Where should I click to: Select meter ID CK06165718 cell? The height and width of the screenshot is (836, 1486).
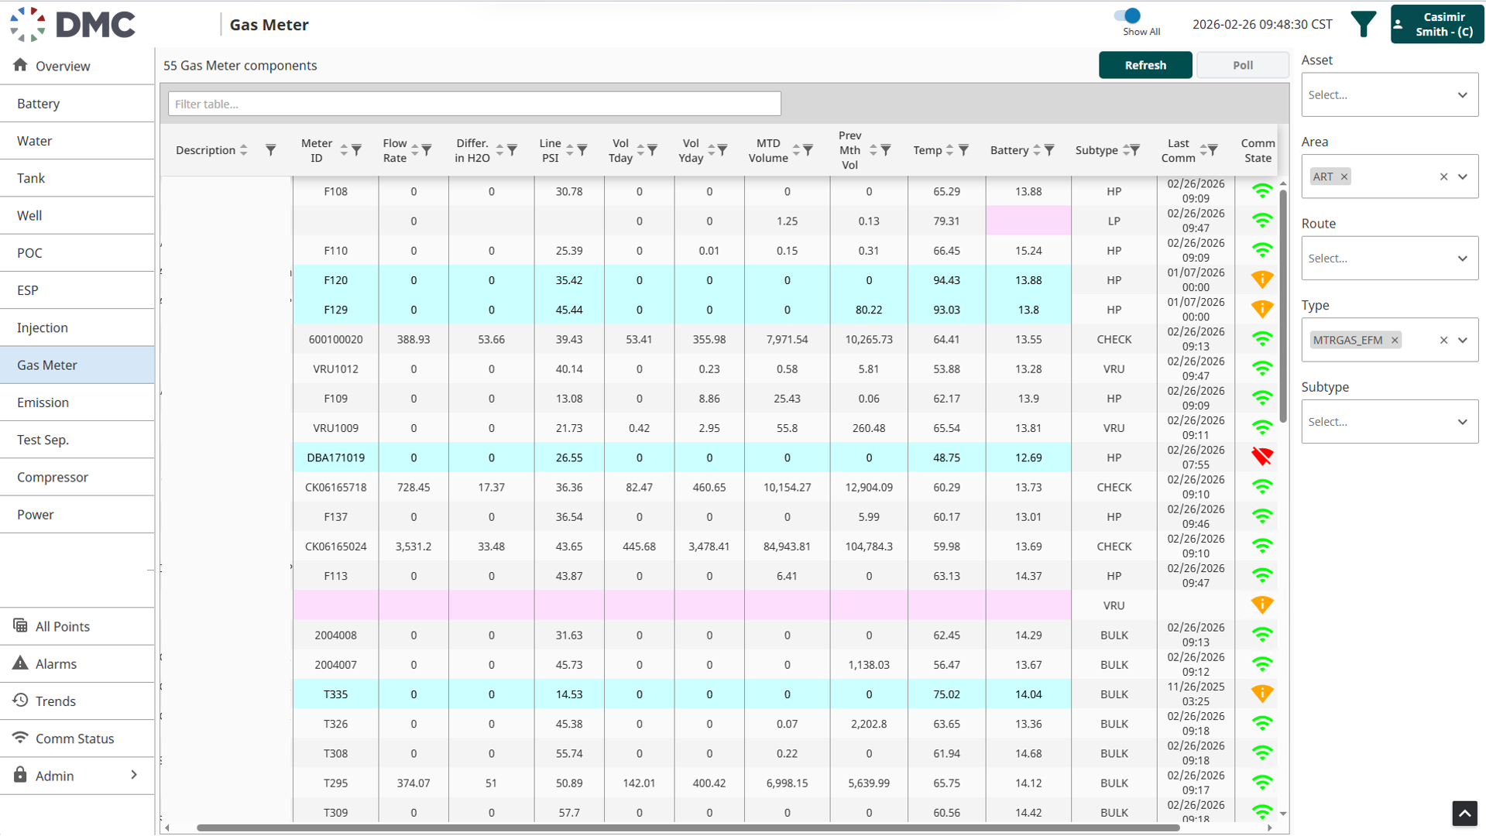pos(335,487)
